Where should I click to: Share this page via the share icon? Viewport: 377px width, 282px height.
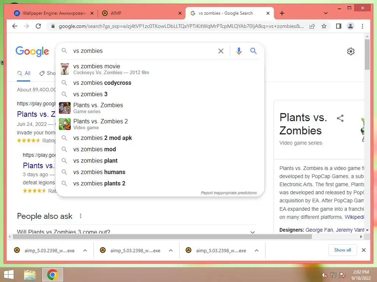312,26
